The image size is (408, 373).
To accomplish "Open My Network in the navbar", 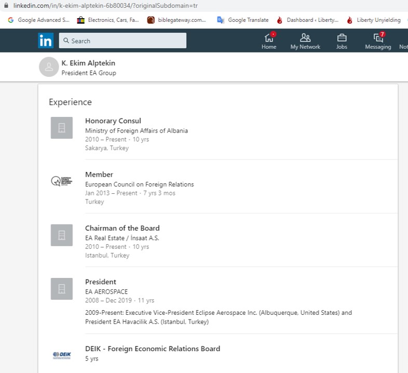I will coord(305,41).
